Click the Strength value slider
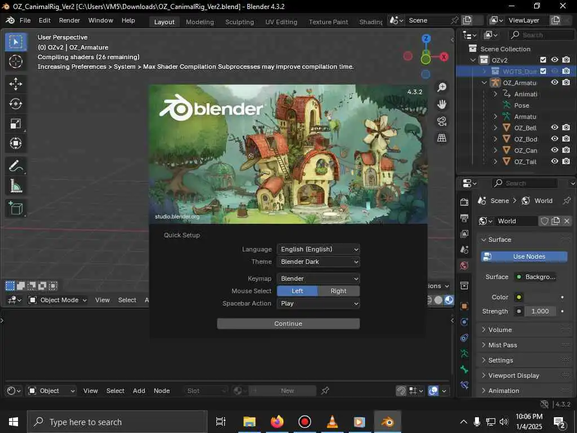This screenshot has width=577, height=433. [540, 311]
